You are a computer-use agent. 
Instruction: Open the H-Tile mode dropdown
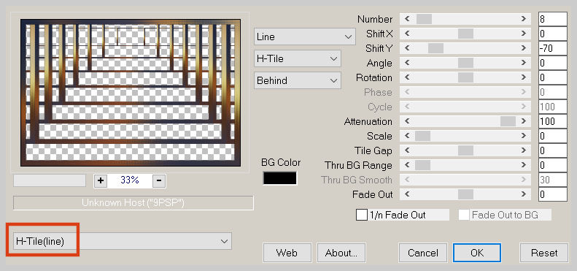pos(298,58)
